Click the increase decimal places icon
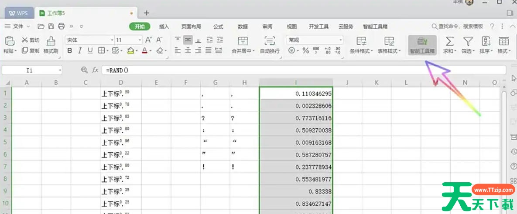Image resolution: width=517 pixels, height=214 pixels. pyautogui.click(x=327, y=50)
